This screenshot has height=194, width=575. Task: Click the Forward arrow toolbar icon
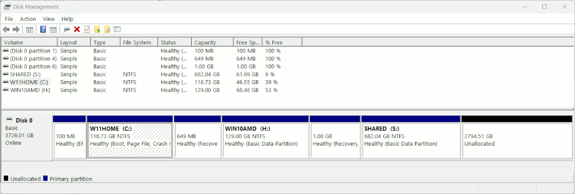(16, 30)
